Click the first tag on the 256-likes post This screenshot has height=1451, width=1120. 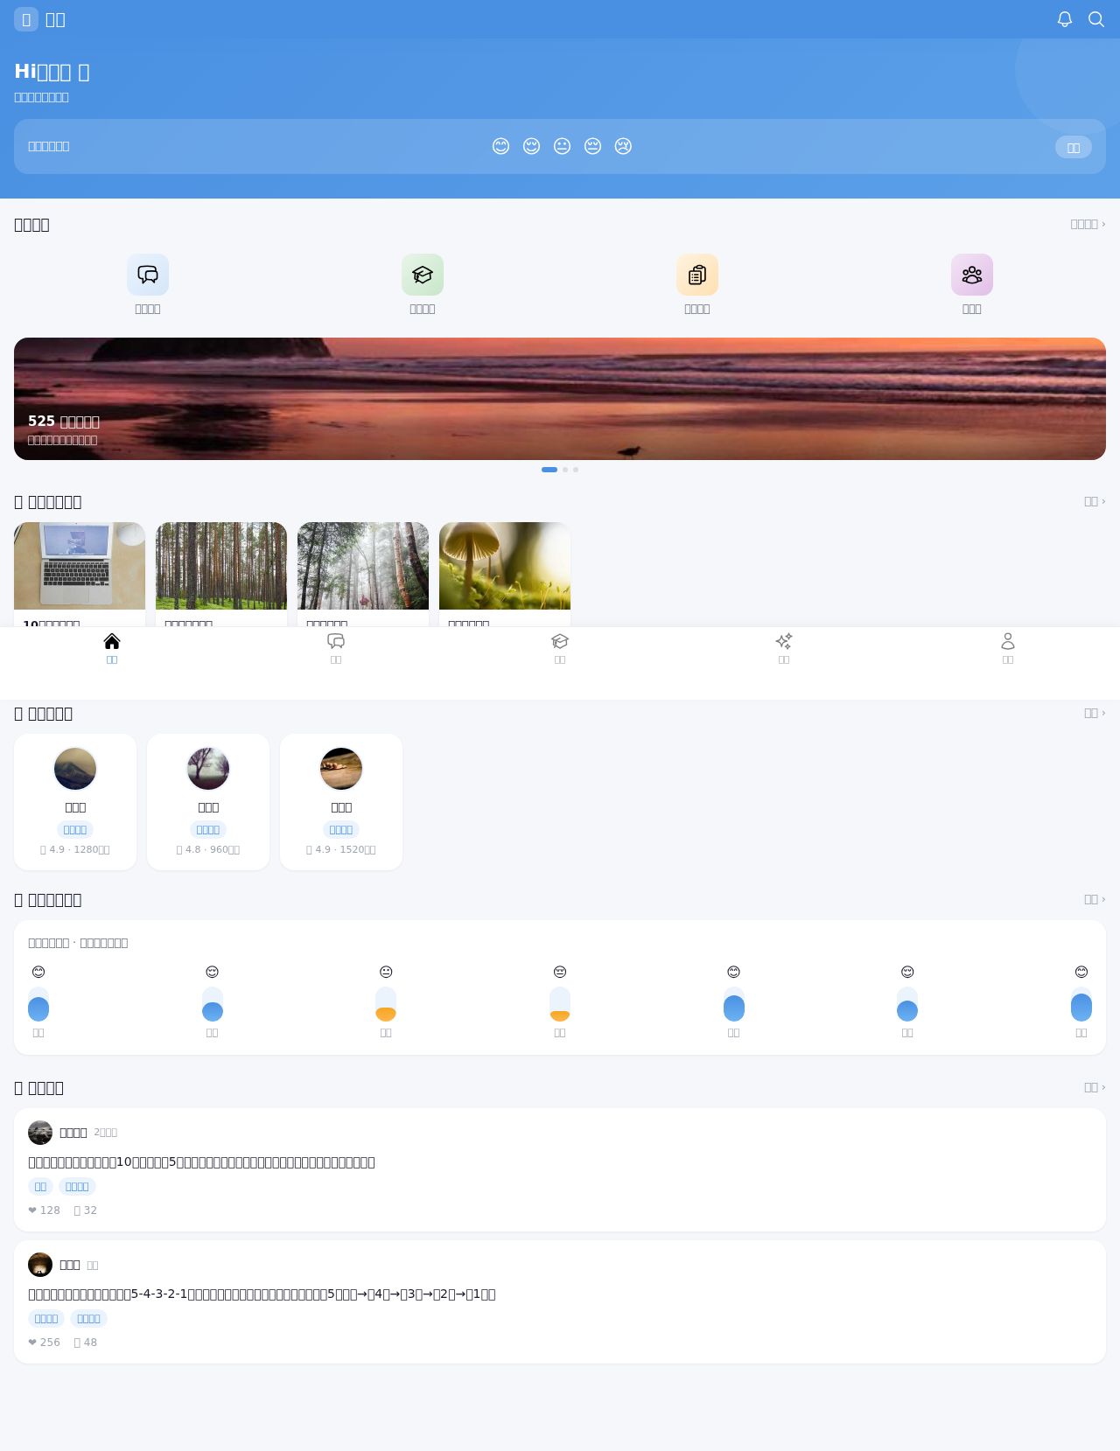click(46, 1319)
